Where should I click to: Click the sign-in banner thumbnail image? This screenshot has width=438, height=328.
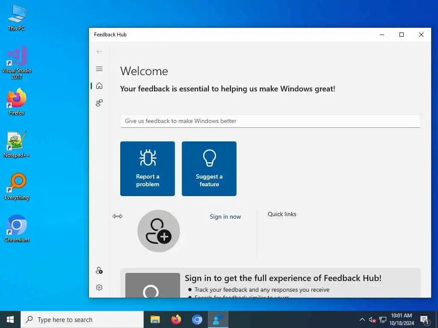(x=153, y=285)
